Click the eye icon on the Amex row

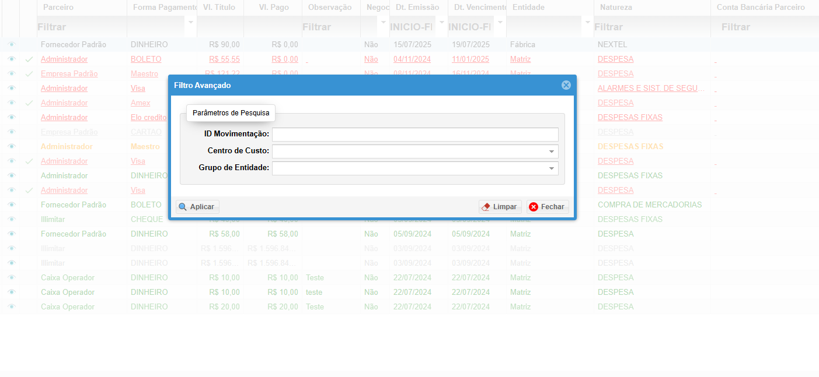pos(11,103)
